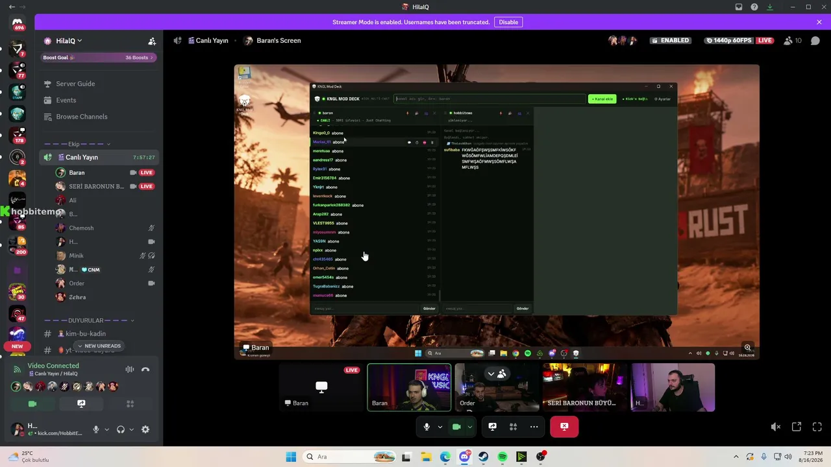831x467 pixels.
Task: Click the NEW server notifications pill
Action: coord(18,346)
